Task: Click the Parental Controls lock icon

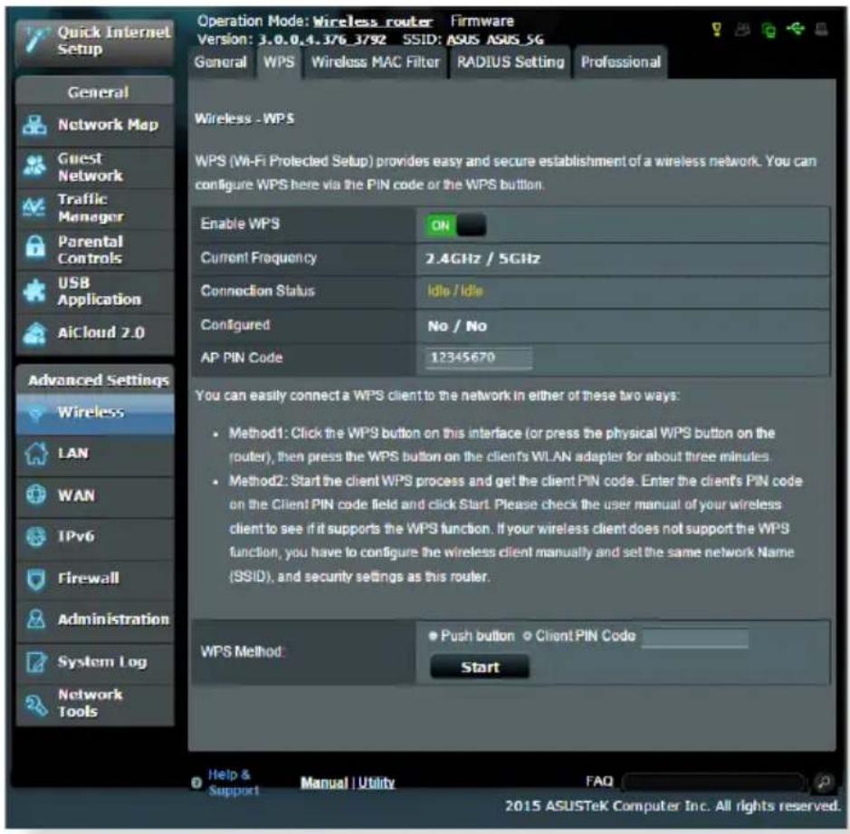Action: 35,248
